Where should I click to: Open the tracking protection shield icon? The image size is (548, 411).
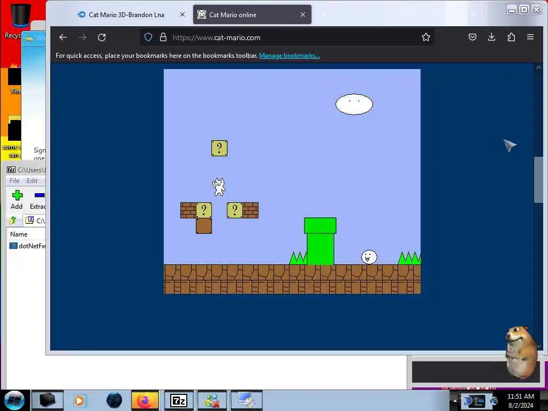pyautogui.click(x=148, y=37)
